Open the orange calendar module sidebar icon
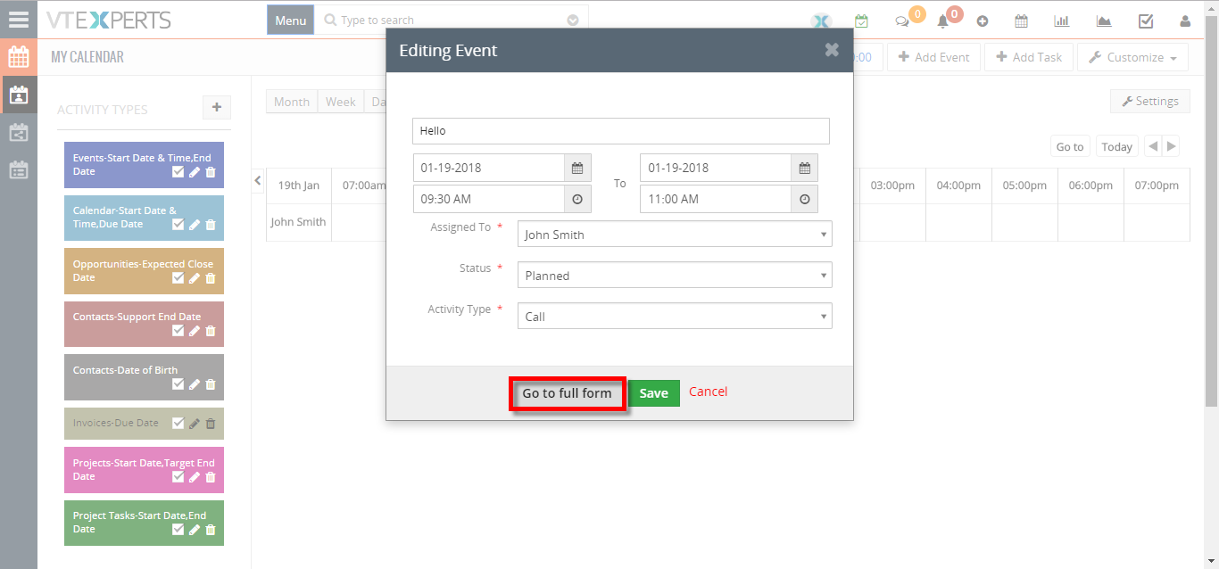The height and width of the screenshot is (569, 1219). 18,57
